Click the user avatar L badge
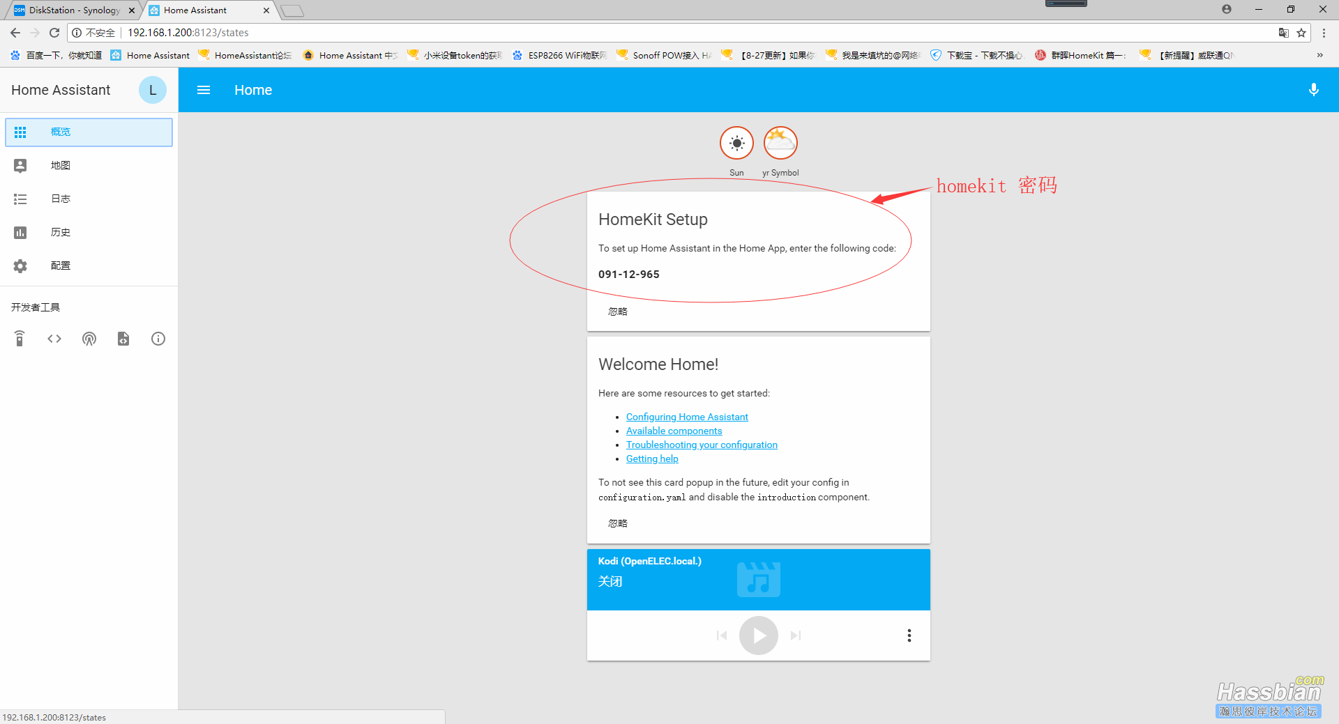 (153, 90)
